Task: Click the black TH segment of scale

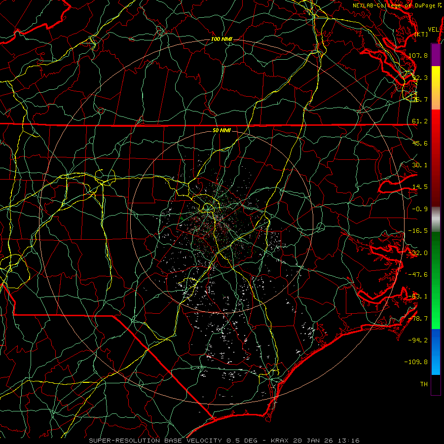Action: tap(436, 384)
